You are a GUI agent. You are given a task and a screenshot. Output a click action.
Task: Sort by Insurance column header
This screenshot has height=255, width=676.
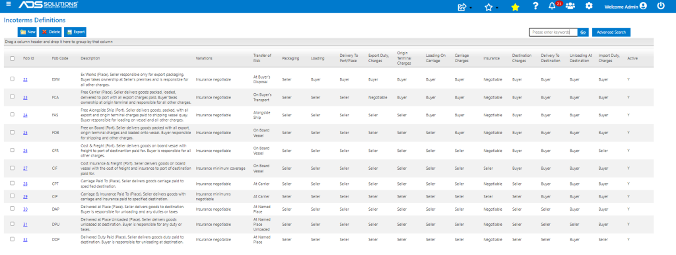[491, 58]
